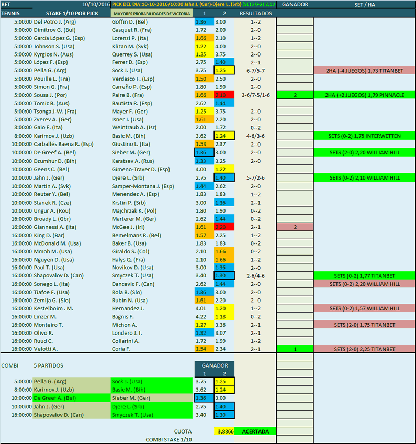Select 'García López G. (Esp)' cell
Viewport: 416px width, 444px height.
pos(59,38)
